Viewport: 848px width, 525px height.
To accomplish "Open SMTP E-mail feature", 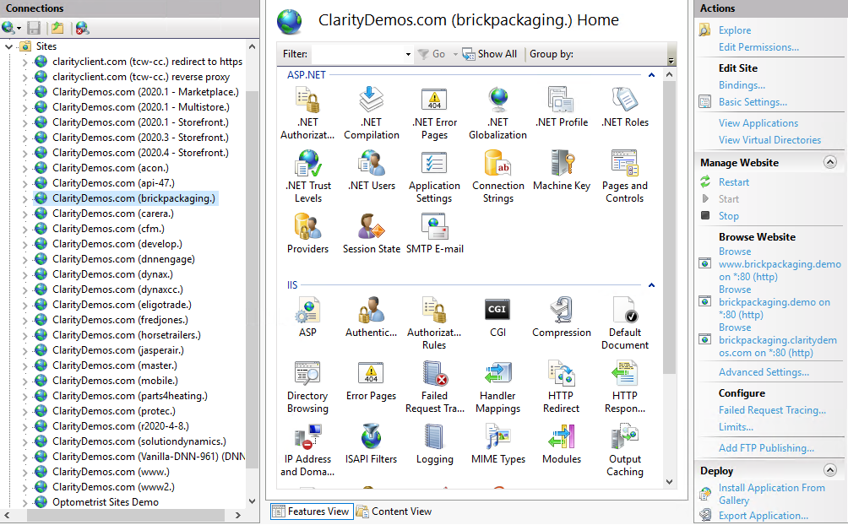I will point(434,234).
